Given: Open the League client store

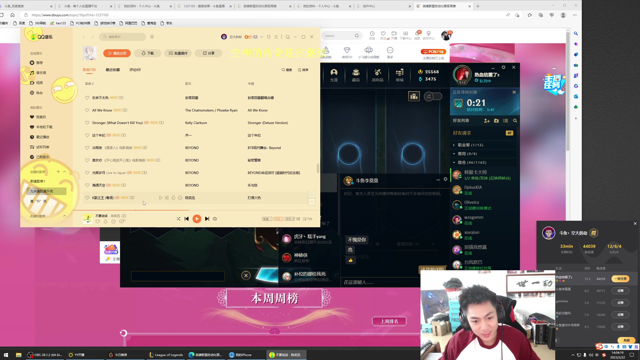Looking at the screenshot, I should click(399, 75).
